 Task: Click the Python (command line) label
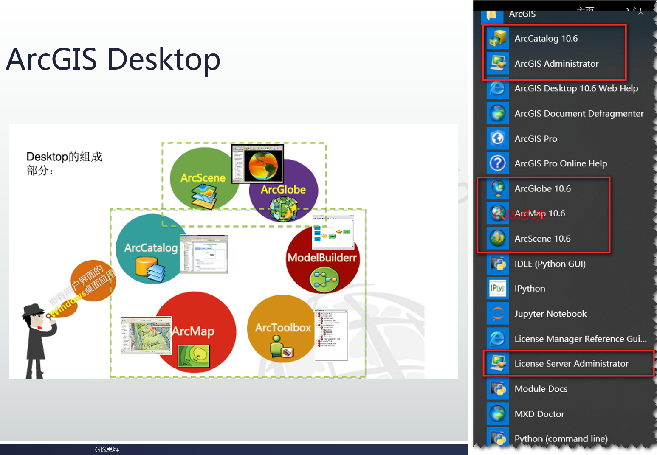561,439
